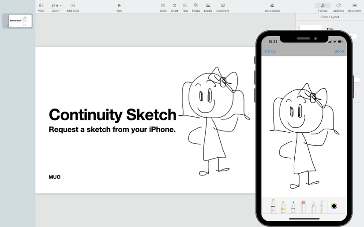Insert a Chart

[174, 7]
